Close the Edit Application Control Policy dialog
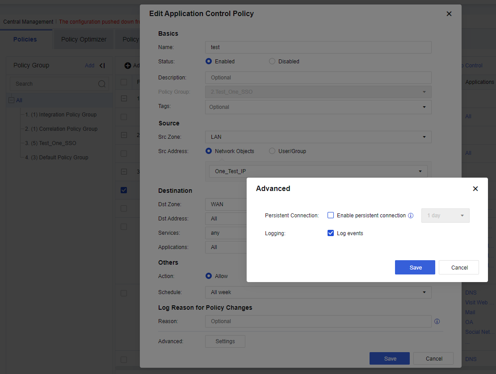The image size is (496, 374). 449,13
